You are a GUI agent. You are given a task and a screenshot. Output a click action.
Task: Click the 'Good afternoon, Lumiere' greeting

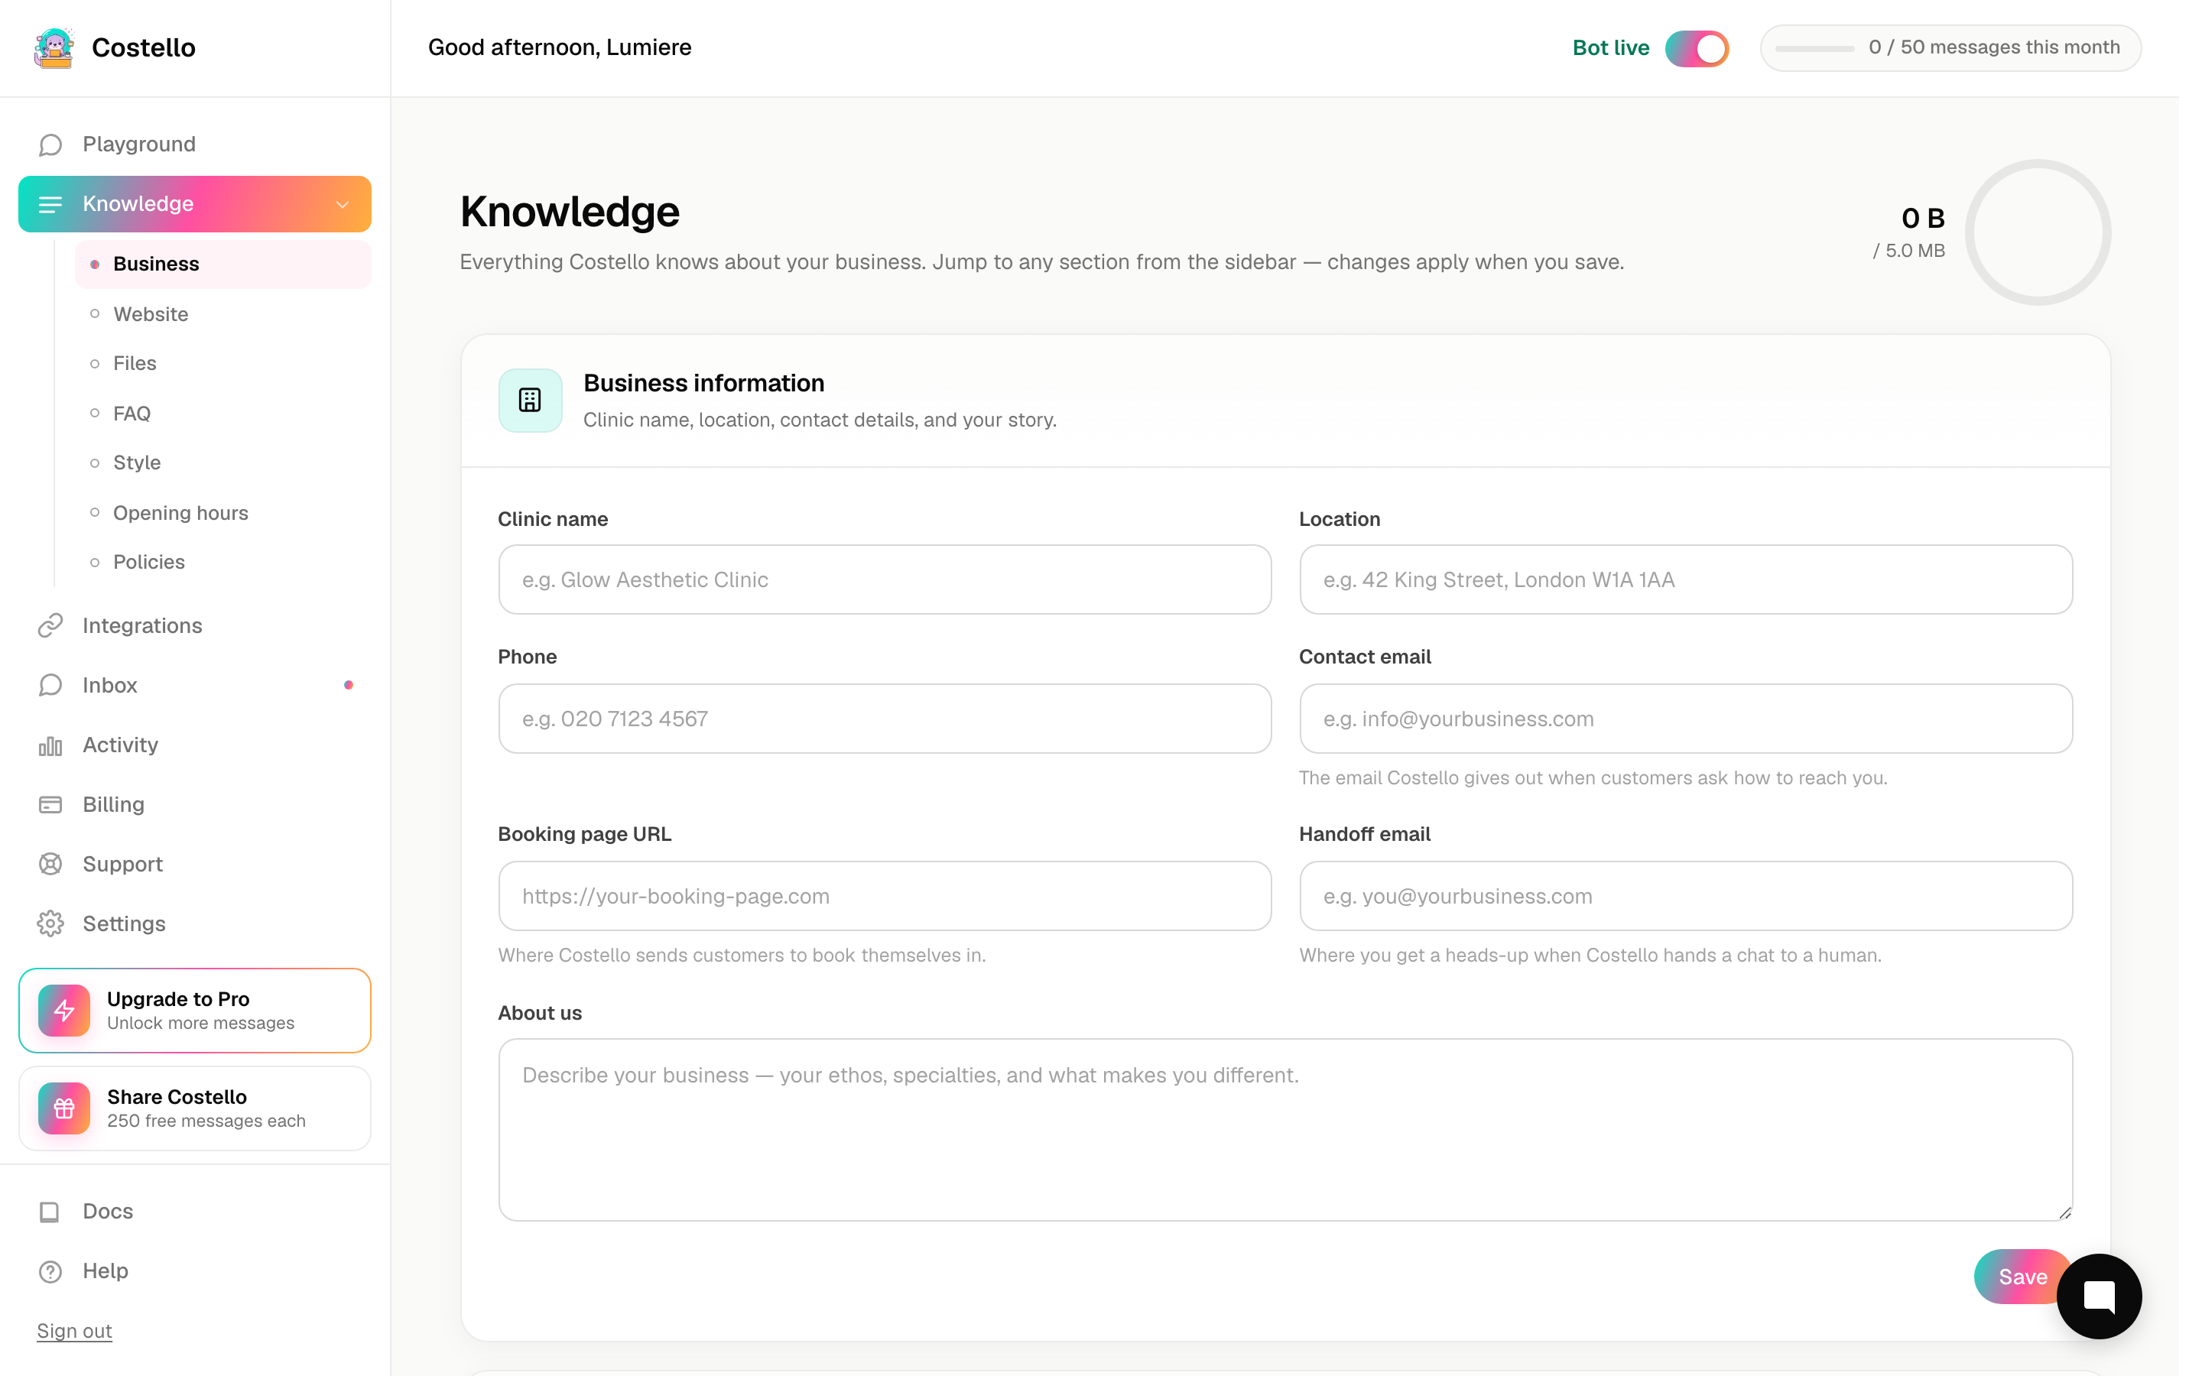(560, 47)
